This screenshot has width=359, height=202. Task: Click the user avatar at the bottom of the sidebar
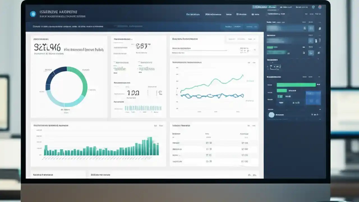point(271,115)
